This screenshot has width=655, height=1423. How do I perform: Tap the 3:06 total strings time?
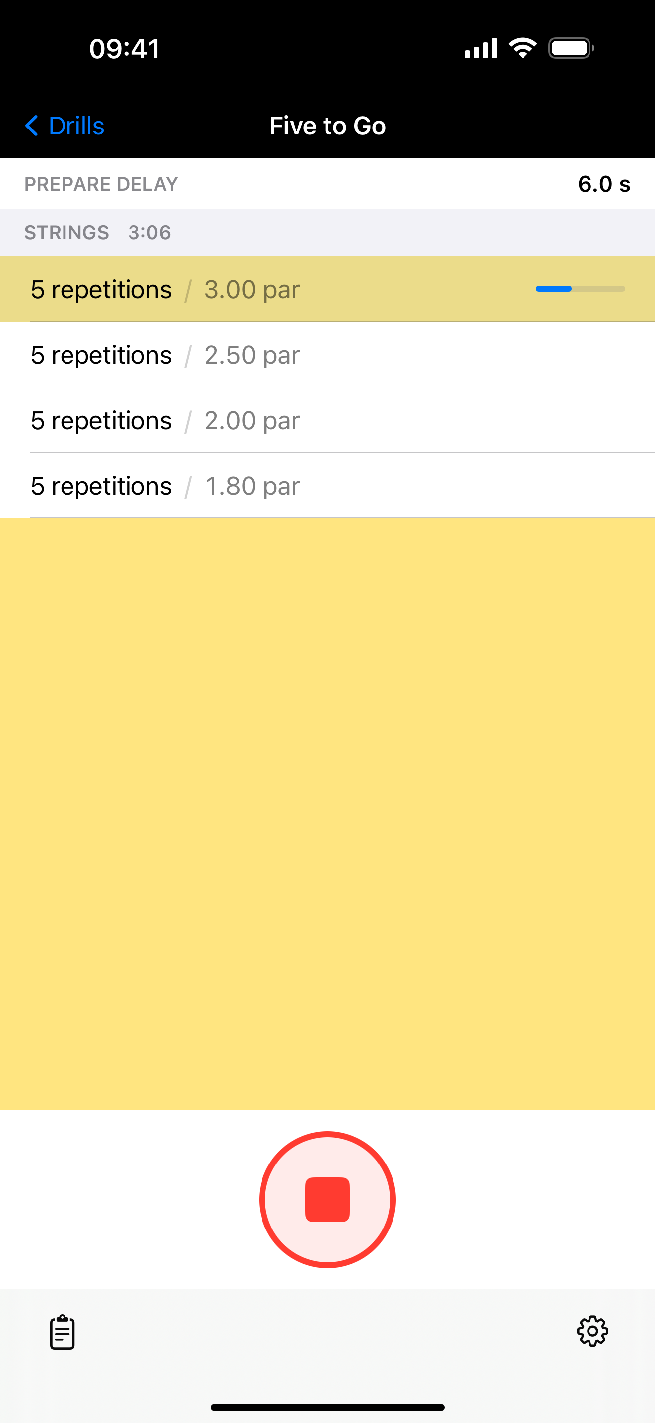150,233
